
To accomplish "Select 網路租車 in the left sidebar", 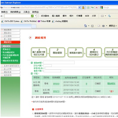I will pyautogui.click(x=10, y=72).
